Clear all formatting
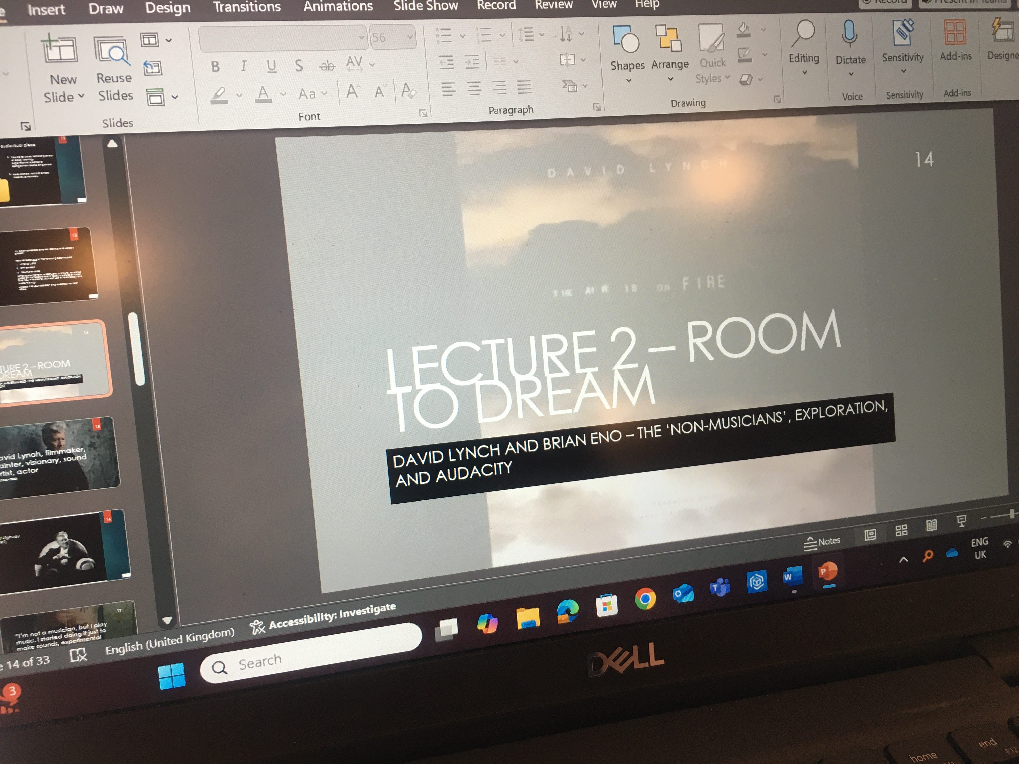This screenshot has height=764, width=1019. point(408,90)
